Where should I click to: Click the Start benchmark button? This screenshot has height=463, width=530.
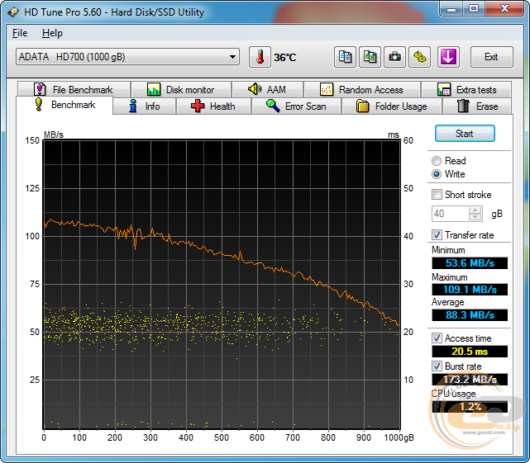465,134
